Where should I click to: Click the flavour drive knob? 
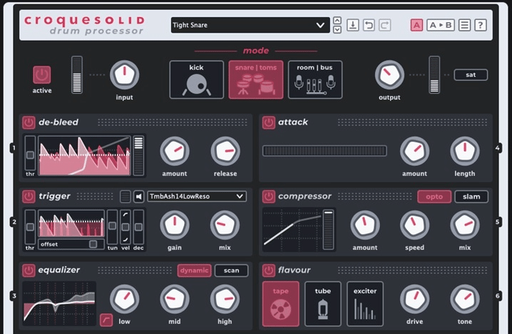pos(415,299)
